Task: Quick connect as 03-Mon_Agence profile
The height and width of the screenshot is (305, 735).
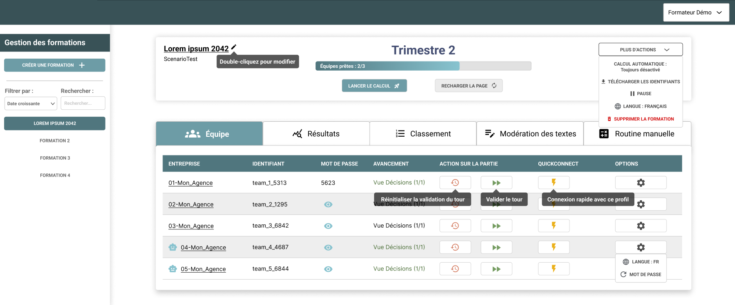Action: pyautogui.click(x=554, y=226)
